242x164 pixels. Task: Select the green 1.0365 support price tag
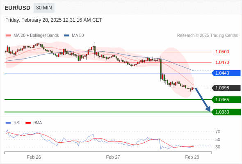click(x=226, y=100)
